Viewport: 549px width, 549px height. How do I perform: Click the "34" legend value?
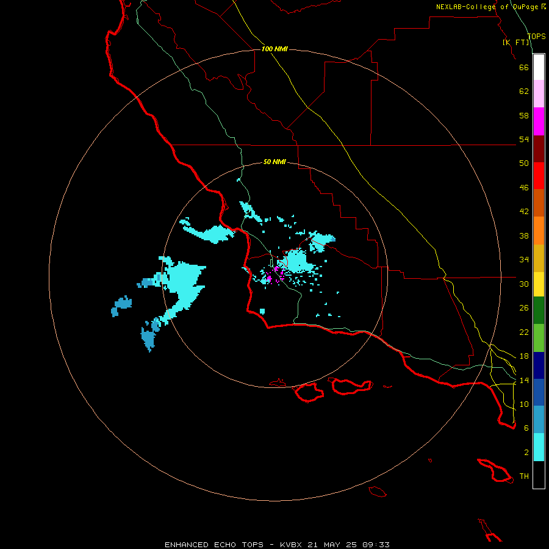524,260
